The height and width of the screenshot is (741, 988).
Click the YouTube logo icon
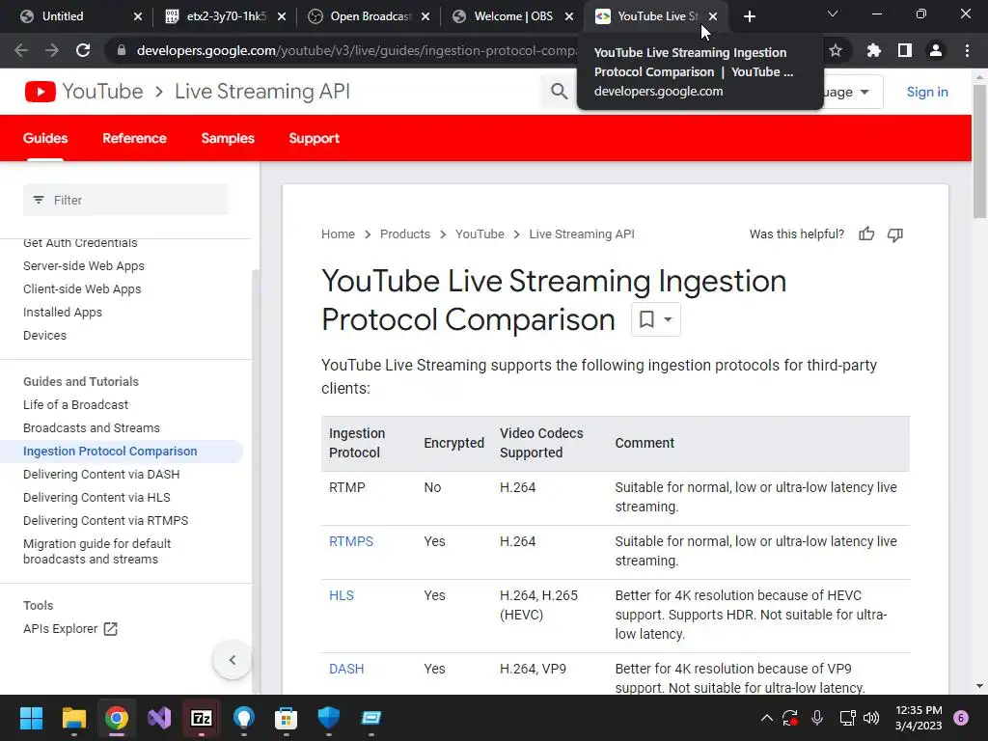click(x=41, y=92)
